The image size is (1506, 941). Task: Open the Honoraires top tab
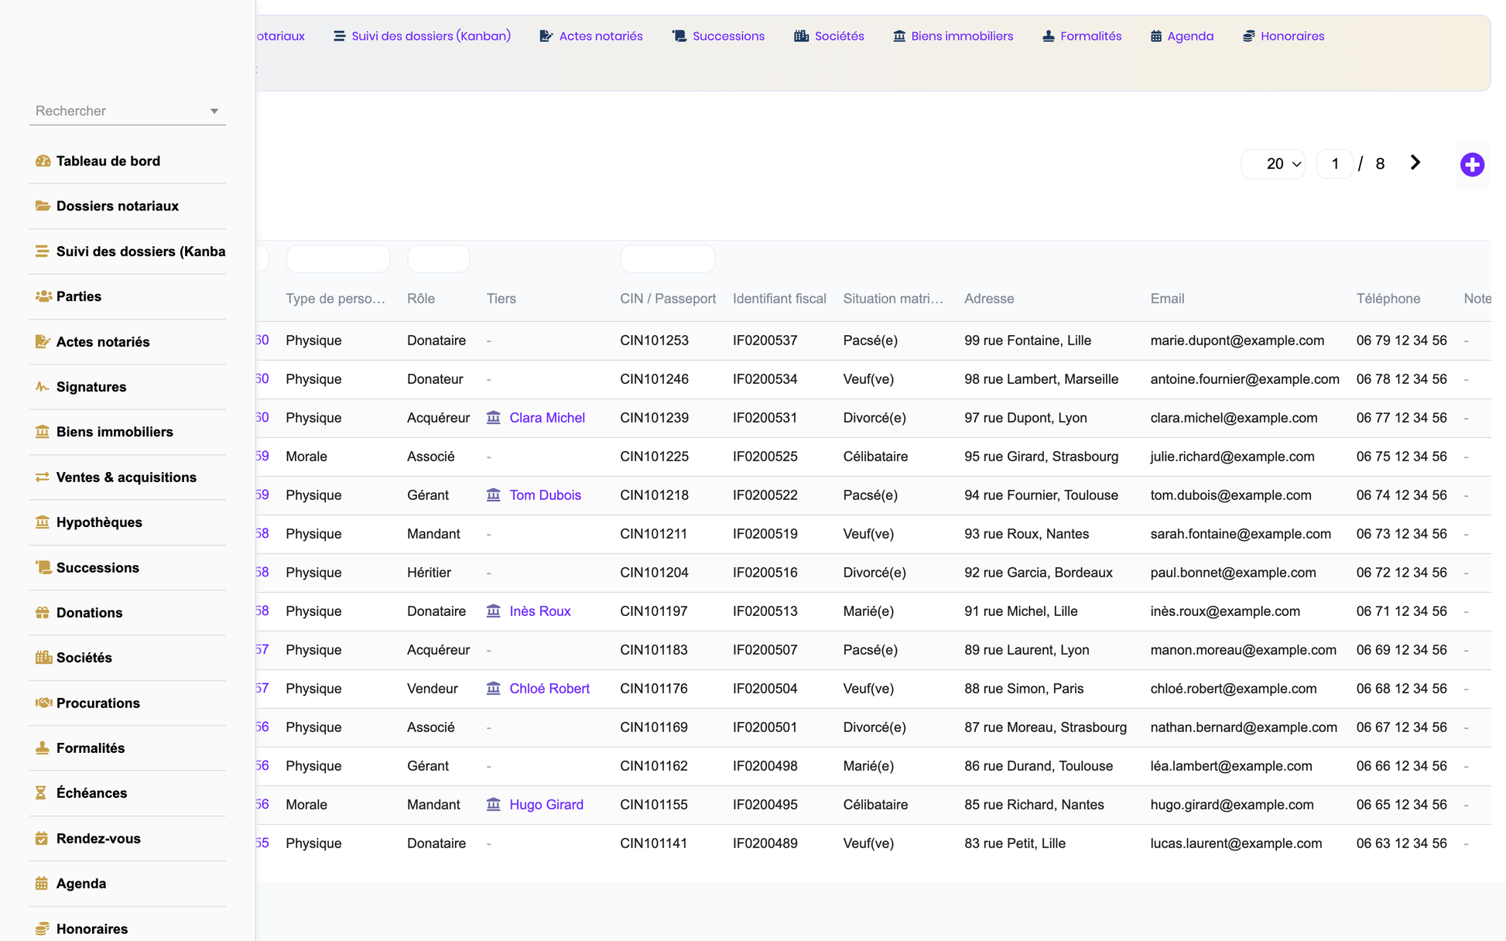[x=1283, y=36]
